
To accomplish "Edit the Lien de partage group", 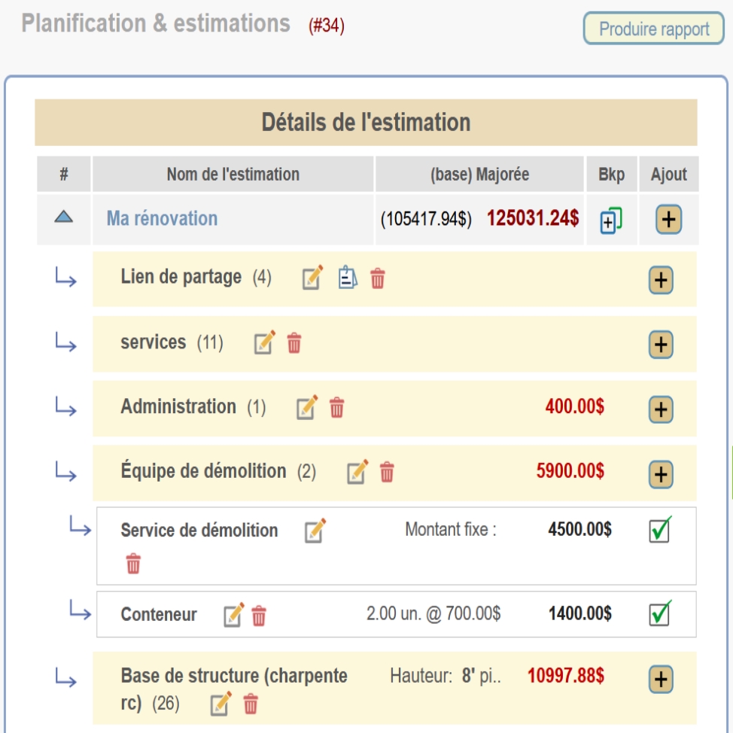I will click(x=312, y=278).
